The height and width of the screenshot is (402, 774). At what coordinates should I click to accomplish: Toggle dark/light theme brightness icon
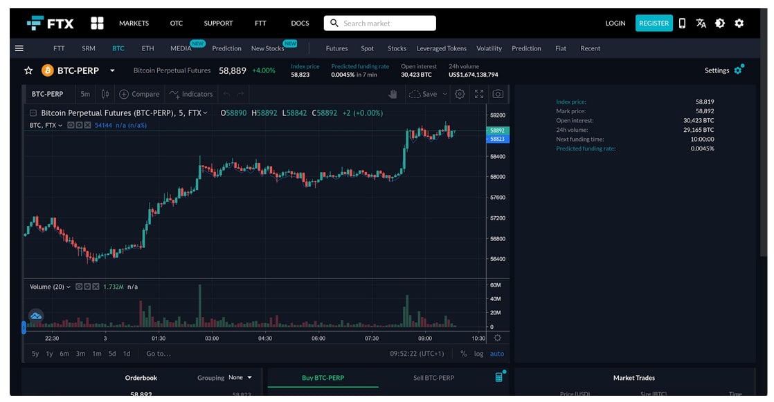(720, 23)
